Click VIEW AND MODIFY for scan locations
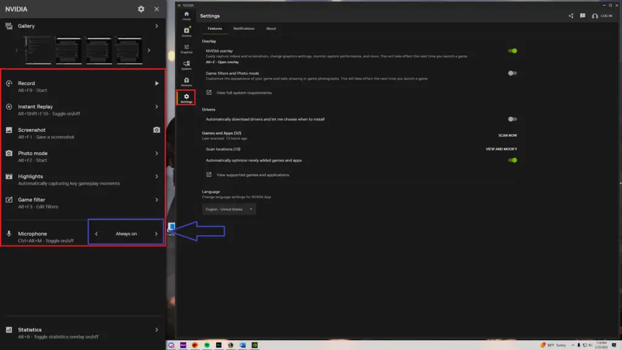This screenshot has height=350, width=622. point(501,149)
